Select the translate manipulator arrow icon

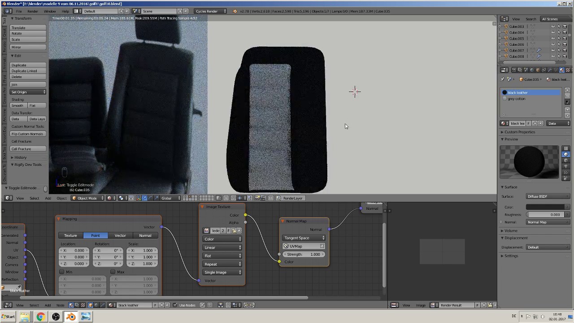[144, 198]
